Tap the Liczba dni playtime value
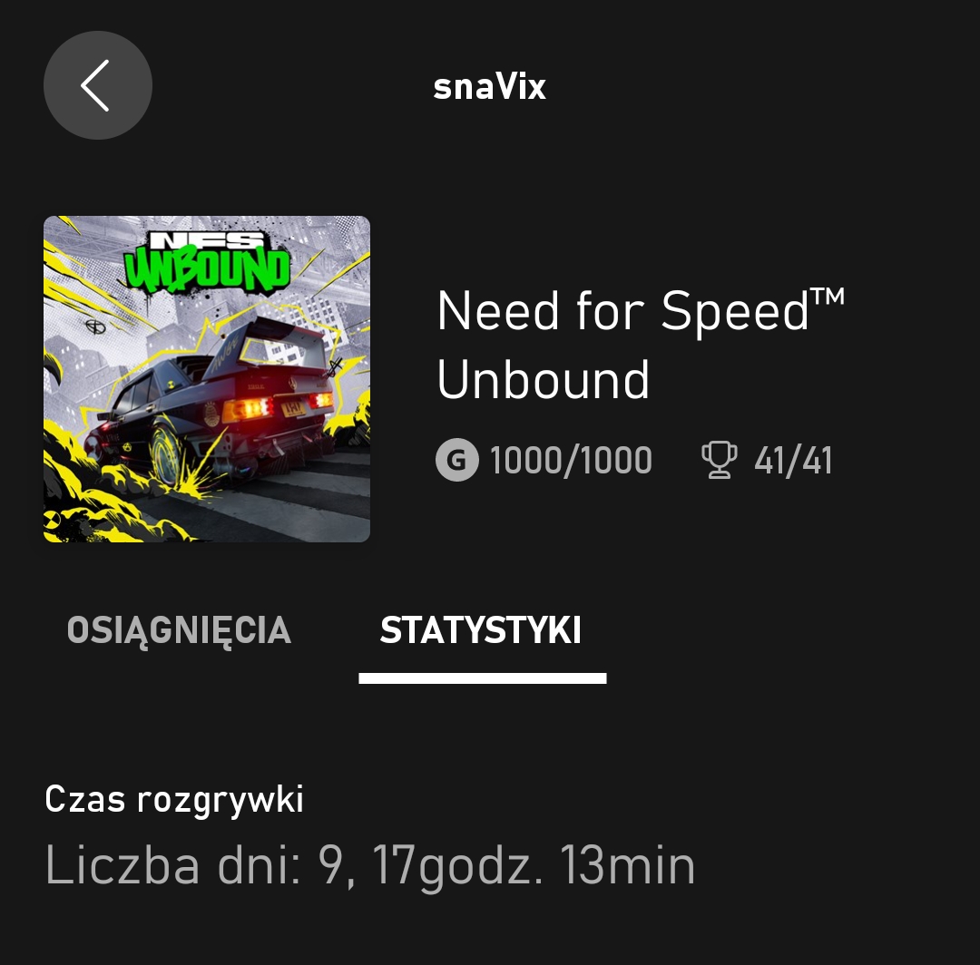980x965 pixels. point(370,866)
